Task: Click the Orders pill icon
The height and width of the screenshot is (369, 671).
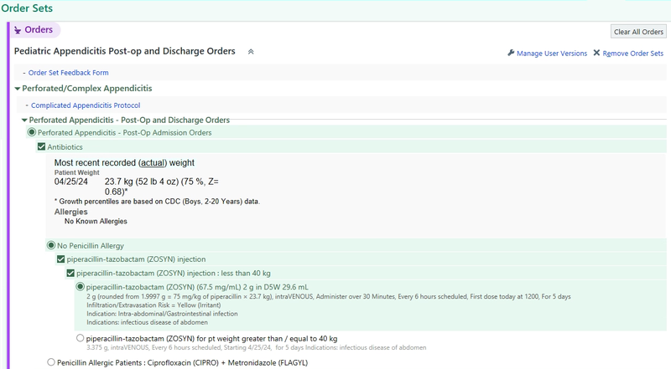Action: click(18, 31)
